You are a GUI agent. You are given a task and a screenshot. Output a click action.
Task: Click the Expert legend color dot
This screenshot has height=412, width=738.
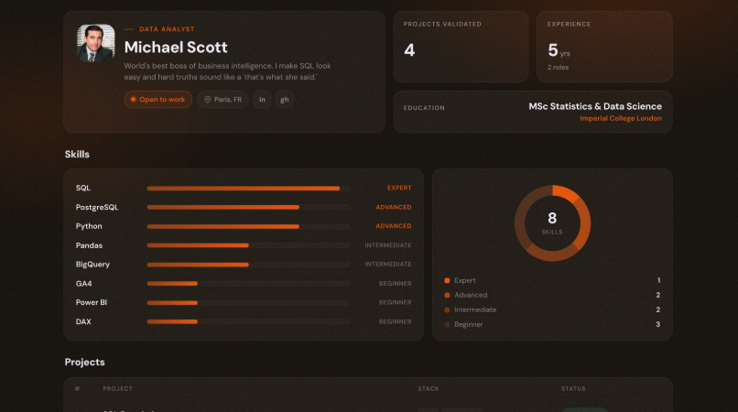447,281
